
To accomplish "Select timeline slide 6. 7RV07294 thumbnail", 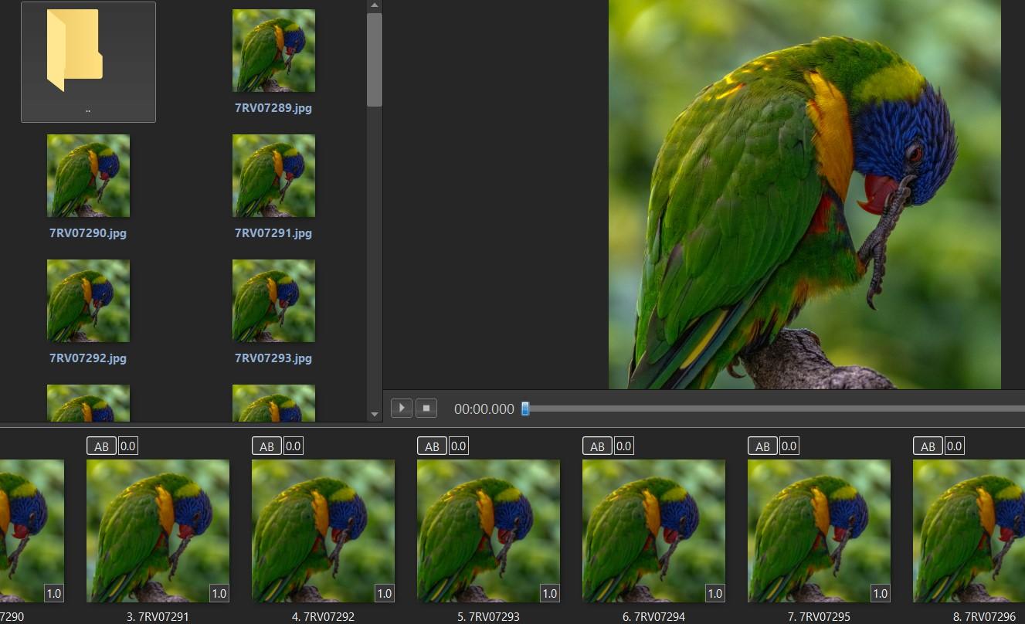I will [x=653, y=531].
